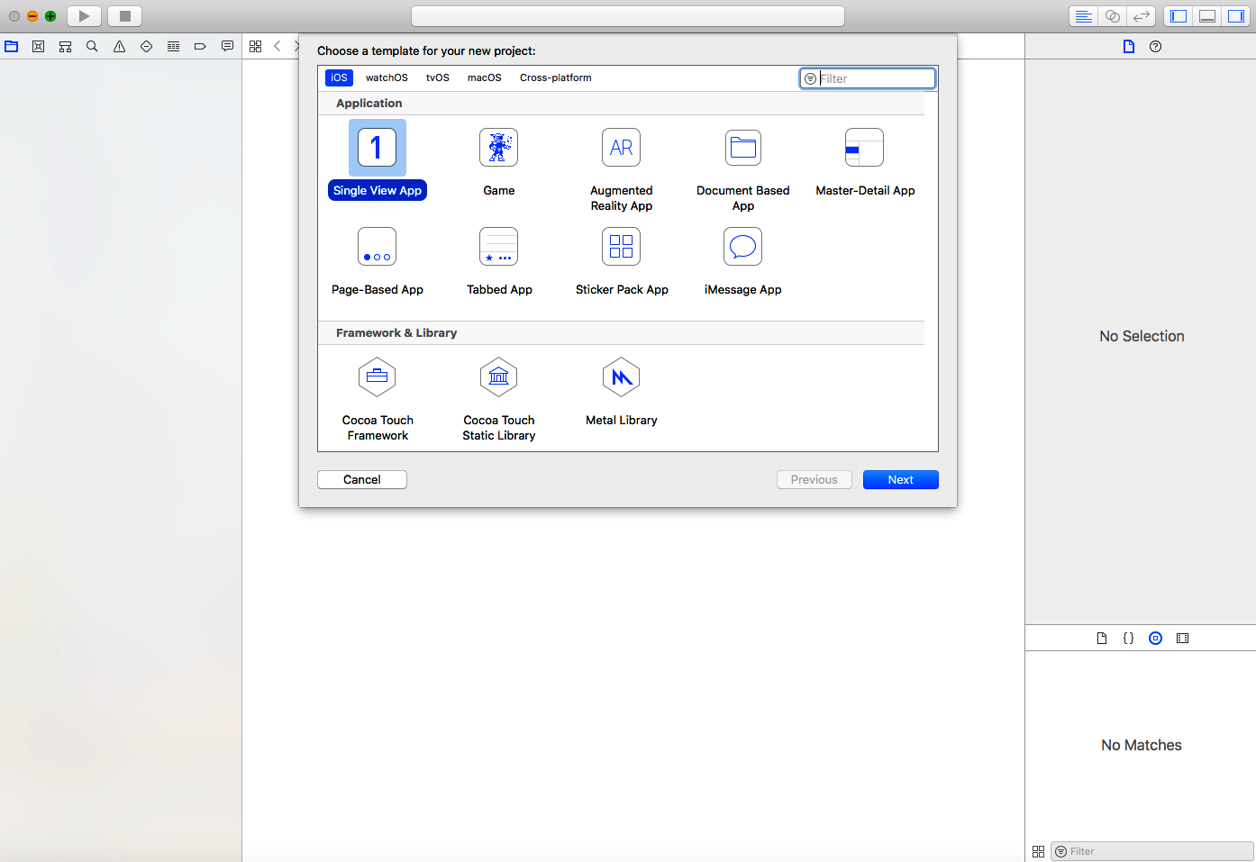The width and height of the screenshot is (1256, 862).
Task: Toggle library icon grid view
Action: click(1039, 851)
